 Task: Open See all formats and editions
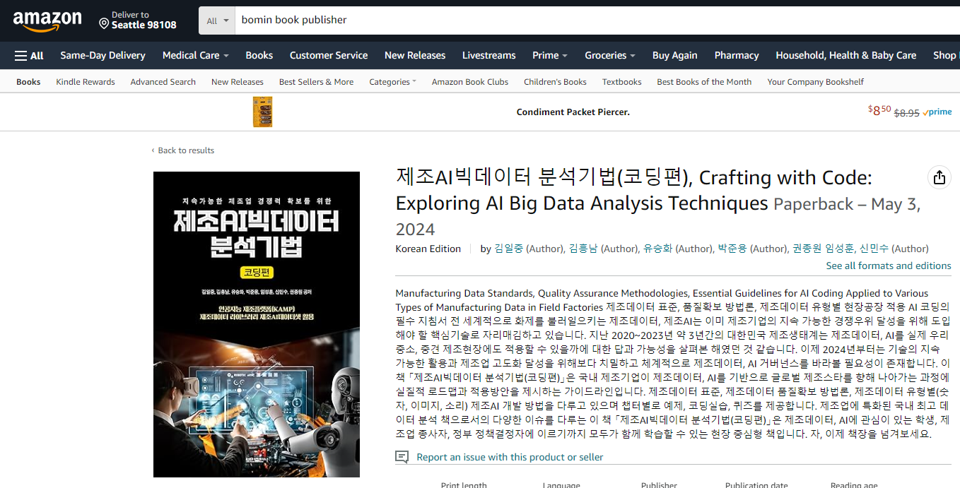click(889, 266)
